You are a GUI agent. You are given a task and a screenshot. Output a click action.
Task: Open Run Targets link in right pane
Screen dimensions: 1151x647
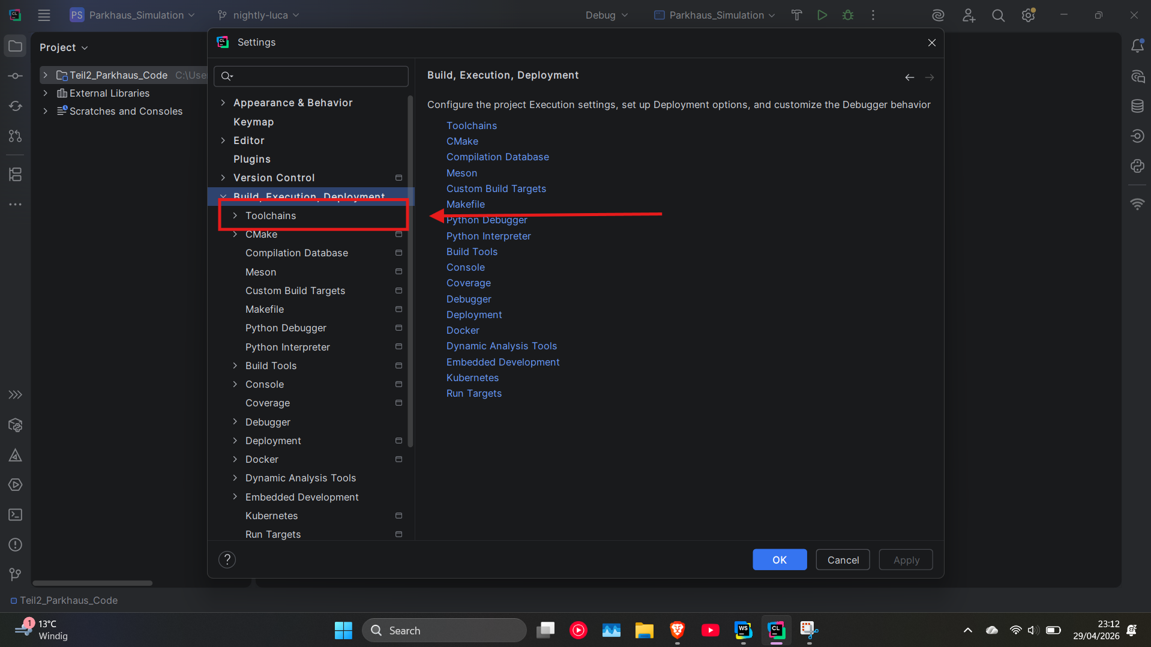point(474,393)
